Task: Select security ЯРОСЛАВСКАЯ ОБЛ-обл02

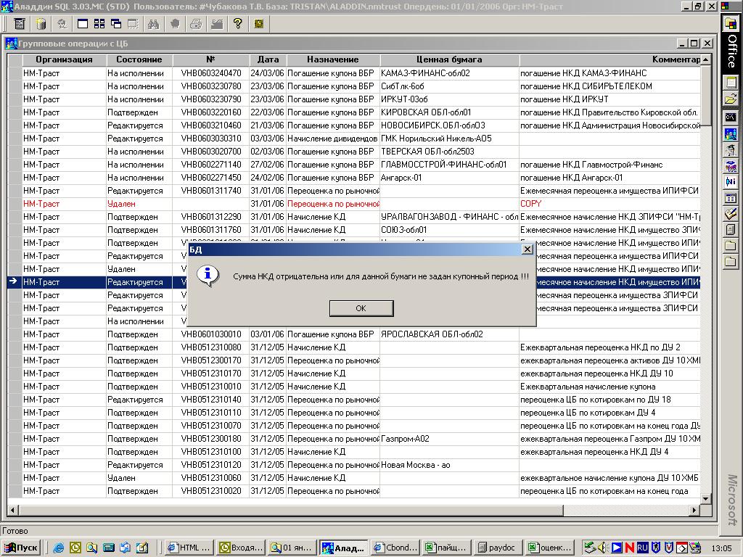Action: (x=449, y=334)
